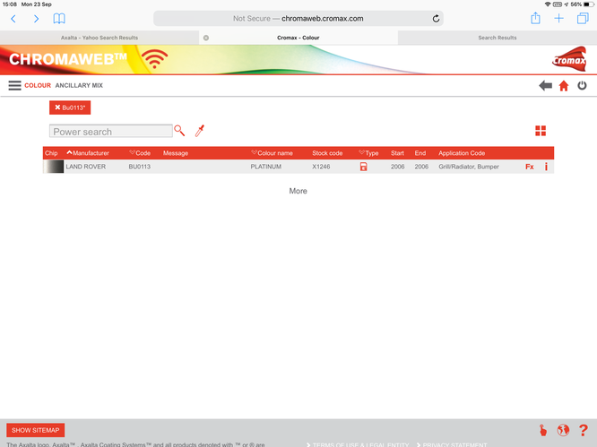Select the PLATINUM colour chip swatch
597x447 pixels.
(x=54, y=167)
